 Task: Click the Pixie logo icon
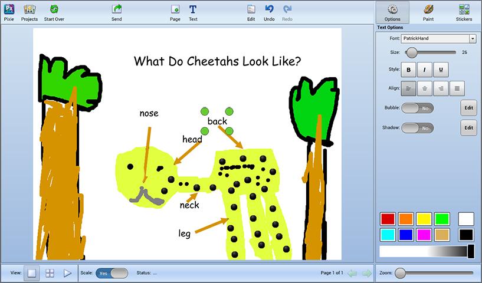9,9
